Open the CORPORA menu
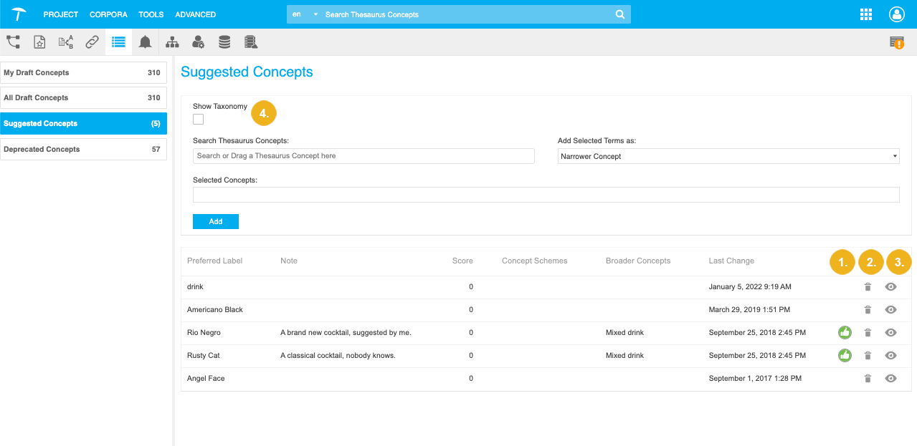The image size is (917, 446). click(108, 14)
